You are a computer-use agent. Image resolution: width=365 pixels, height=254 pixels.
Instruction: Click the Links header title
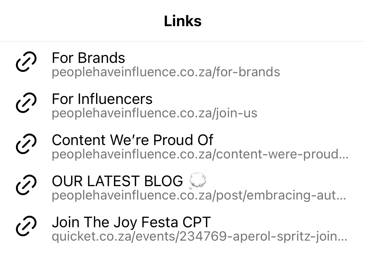182,21
